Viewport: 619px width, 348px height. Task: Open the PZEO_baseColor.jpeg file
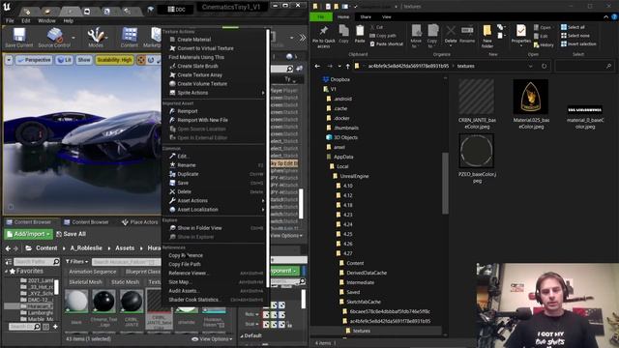[477, 159]
